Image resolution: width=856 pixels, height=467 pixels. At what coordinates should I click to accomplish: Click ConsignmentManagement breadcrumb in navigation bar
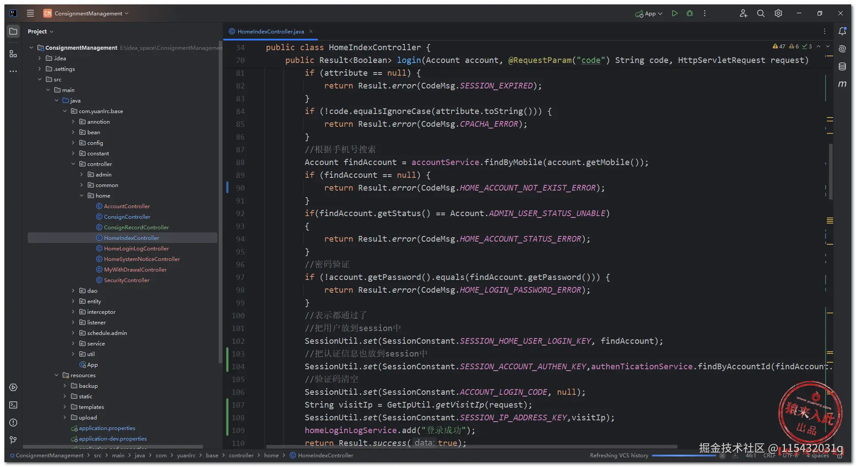pyautogui.click(x=49, y=456)
